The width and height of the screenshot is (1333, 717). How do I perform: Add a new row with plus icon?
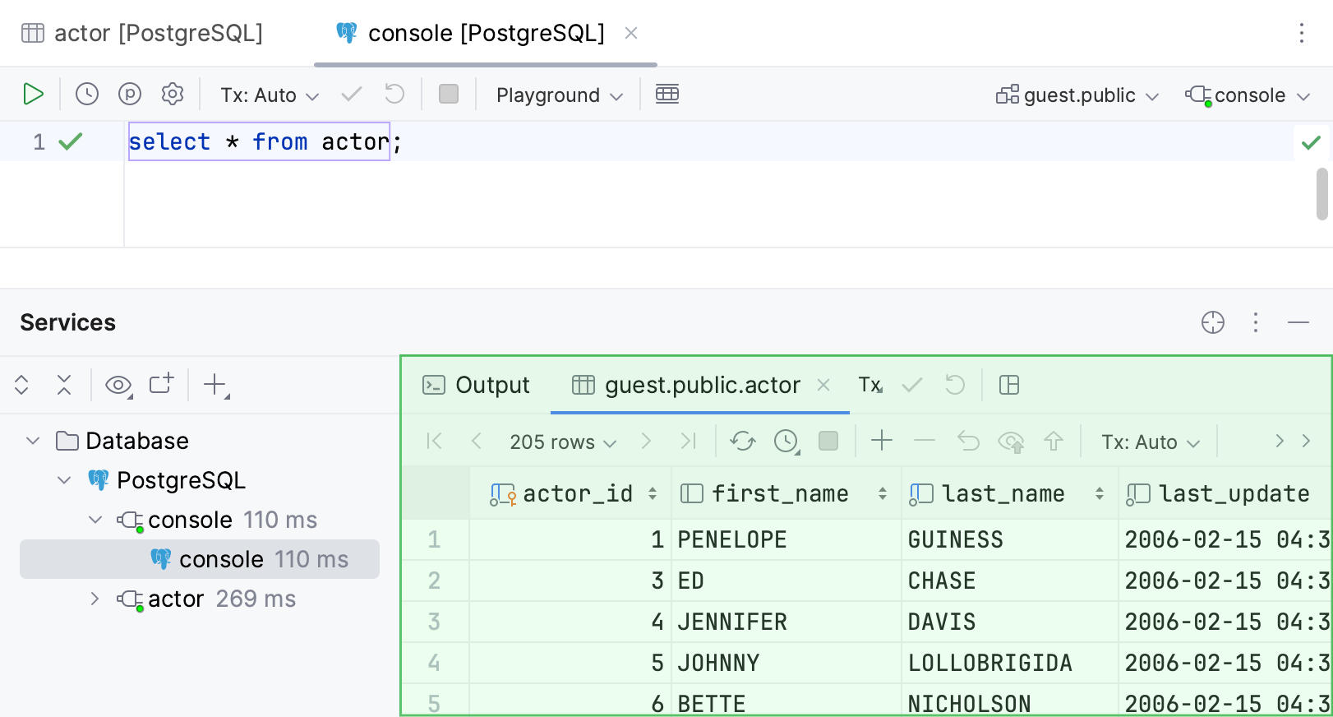pos(881,442)
